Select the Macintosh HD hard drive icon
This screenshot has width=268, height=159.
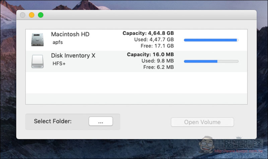38,40
